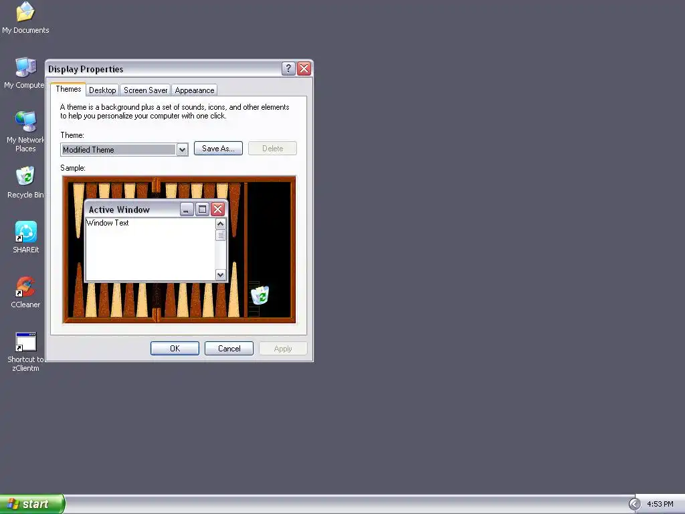This screenshot has height=514, width=685.
Task: Switch to the Appearance tab
Action: 195,90
